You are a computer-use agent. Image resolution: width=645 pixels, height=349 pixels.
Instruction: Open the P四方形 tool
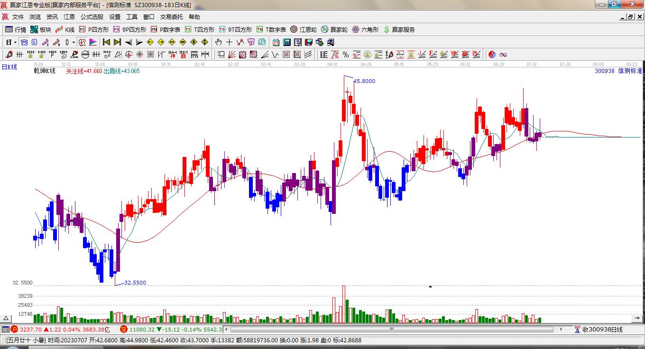[x=94, y=29]
